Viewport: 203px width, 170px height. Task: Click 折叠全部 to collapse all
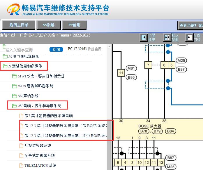point(94,49)
